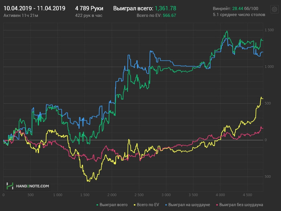Select the date range 10.04.2019 - 11.04.2019
281x211 pixels.
point(35,8)
